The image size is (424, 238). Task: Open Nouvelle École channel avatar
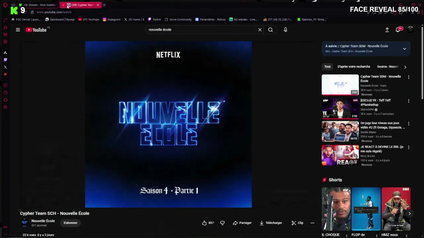[x=25, y=223]
